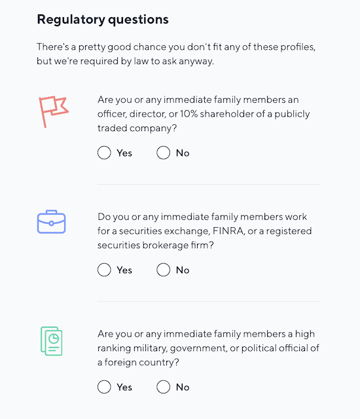Click the high ranking military question text
Image resolution: width=360 pixels, height=419 pixels.
click(x=208, y=348)
